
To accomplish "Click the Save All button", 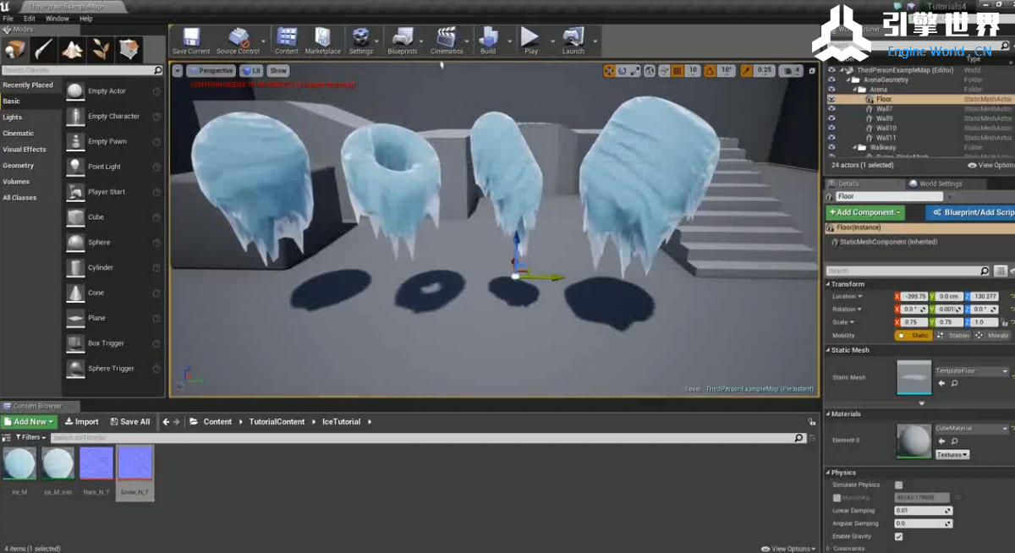I will pyautogui.click(x=129, y=421).
